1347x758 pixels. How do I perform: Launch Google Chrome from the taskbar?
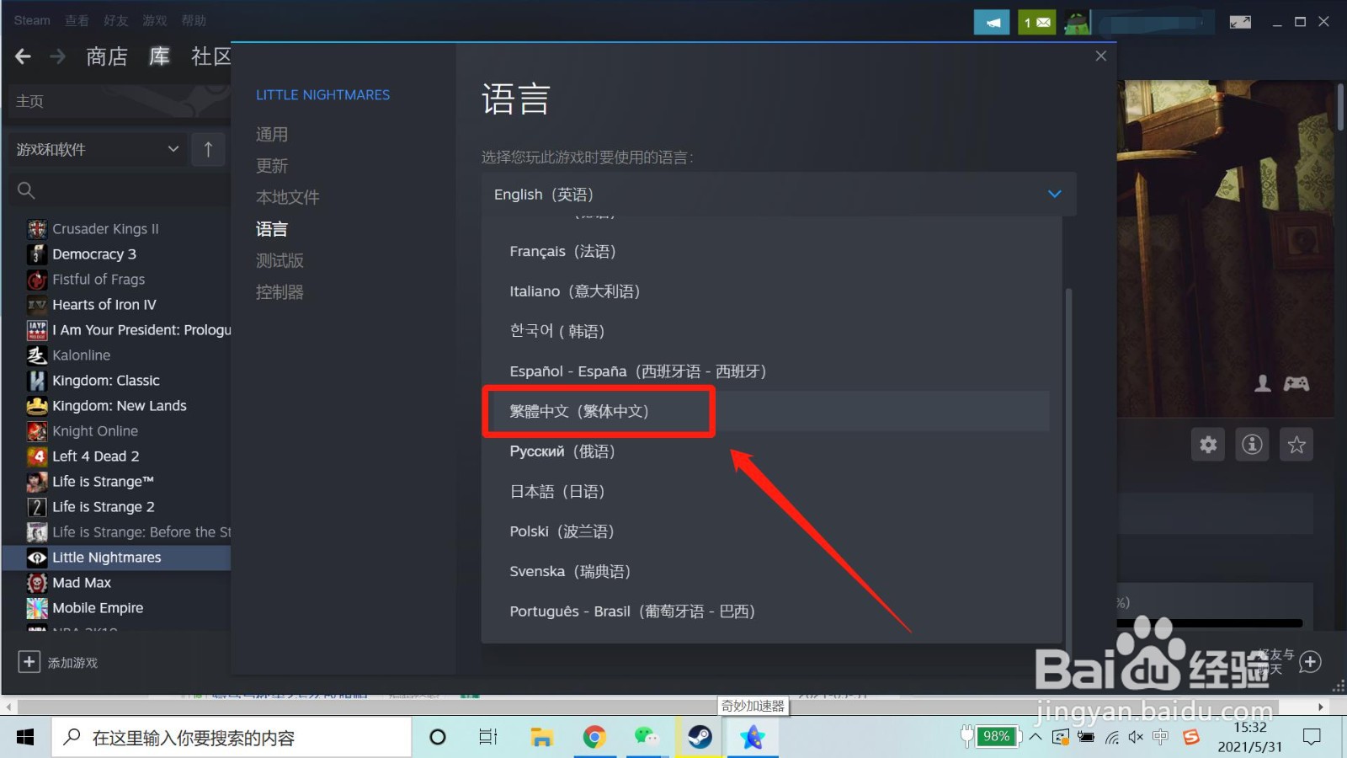594,738
